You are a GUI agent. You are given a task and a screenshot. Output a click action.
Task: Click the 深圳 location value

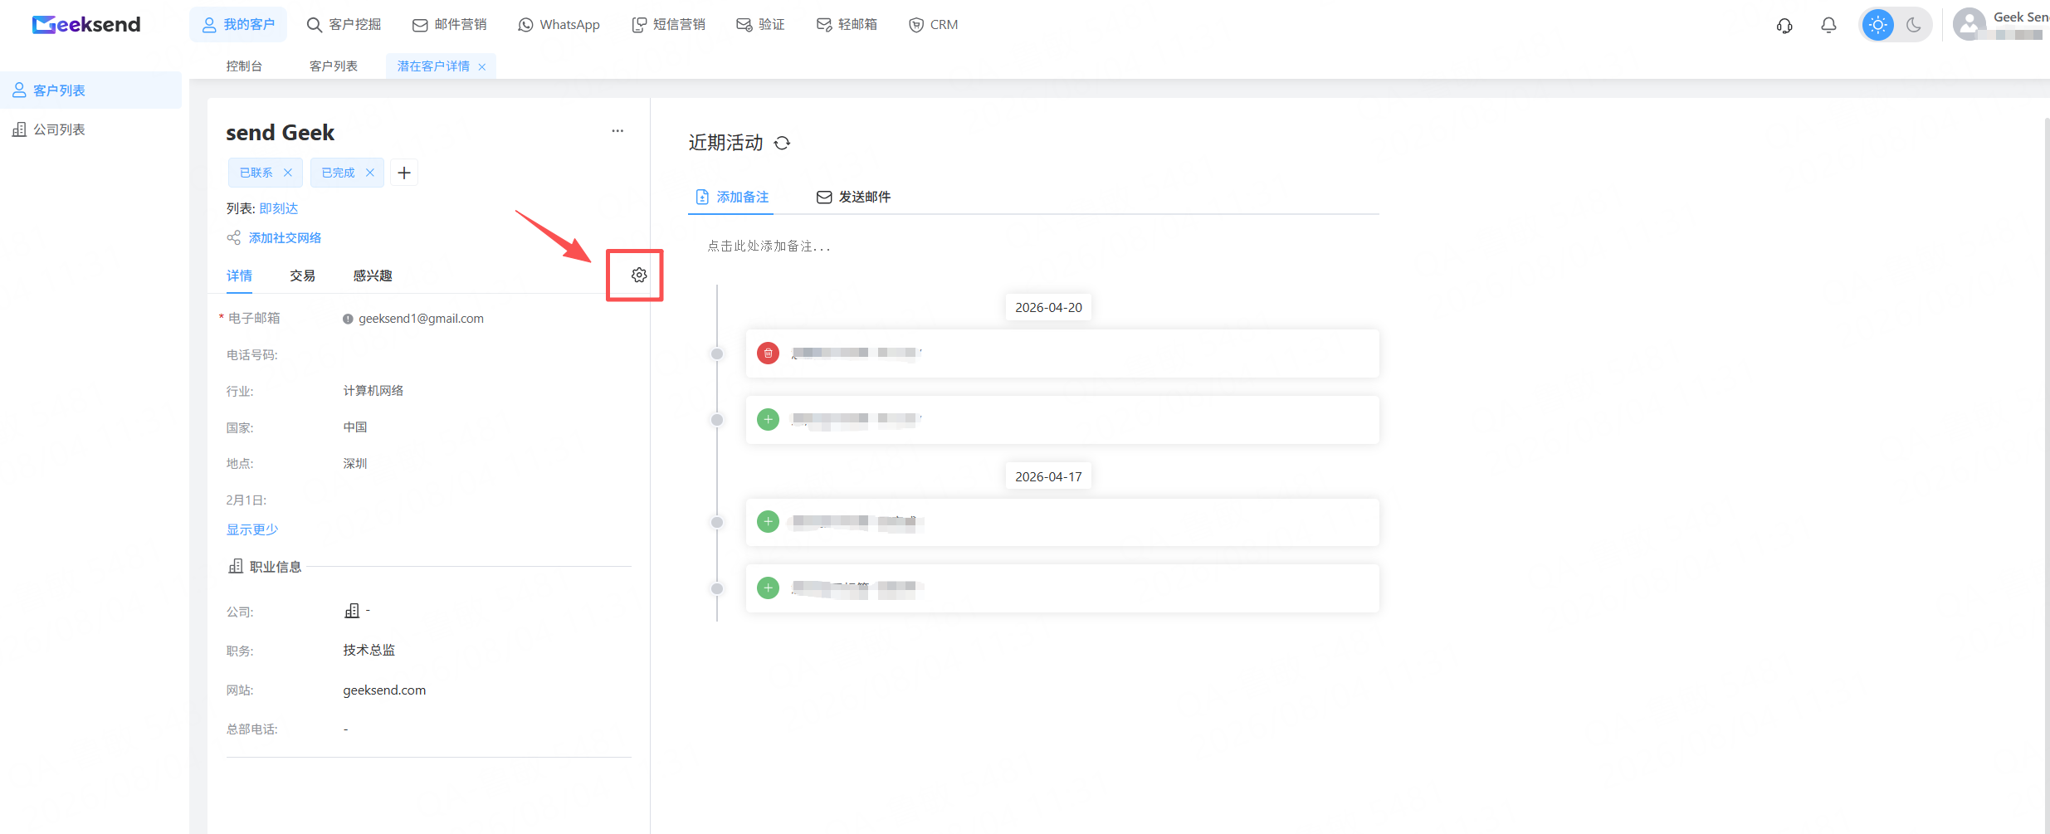(x=355, y=464)
